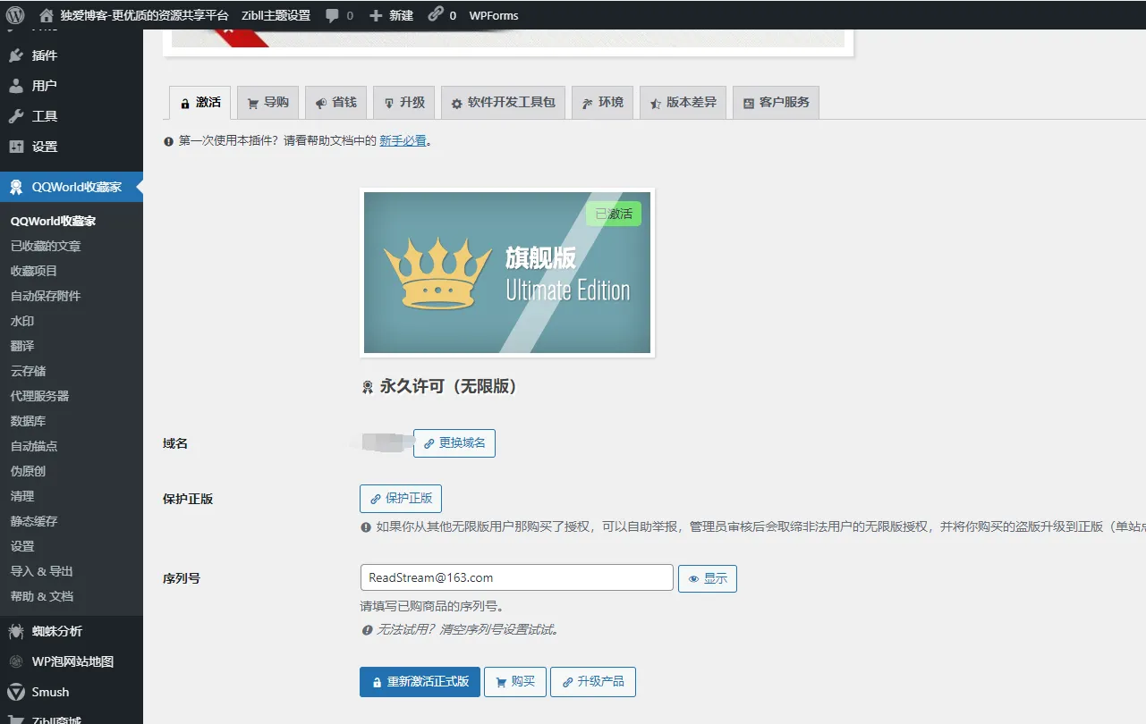Switch to the 环境 tab

click(x=602, y=102)
